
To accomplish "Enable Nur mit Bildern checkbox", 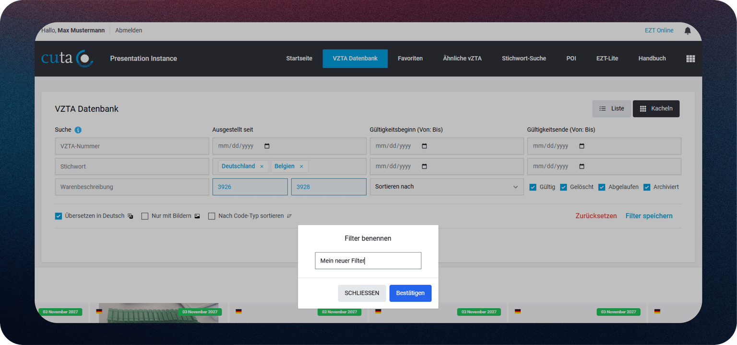I will (x=145, y=216).
